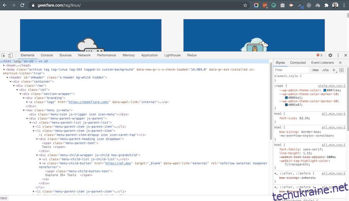The width and height of the screenshot is (349, 201).
Task: Open the colorful lens extension icon
Action: tap(256, 5)
